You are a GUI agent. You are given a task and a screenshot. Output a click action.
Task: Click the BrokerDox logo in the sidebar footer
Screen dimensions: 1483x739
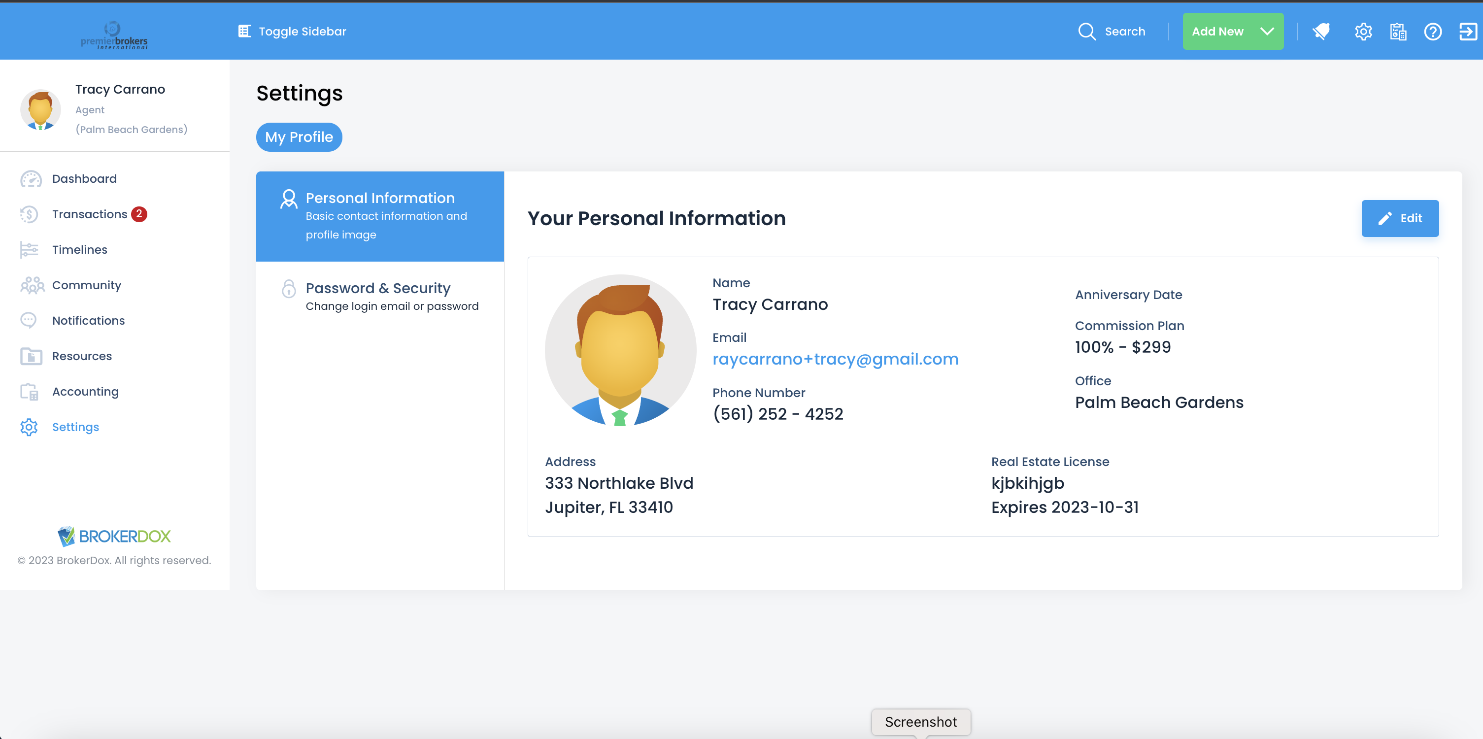coord(114,536)
